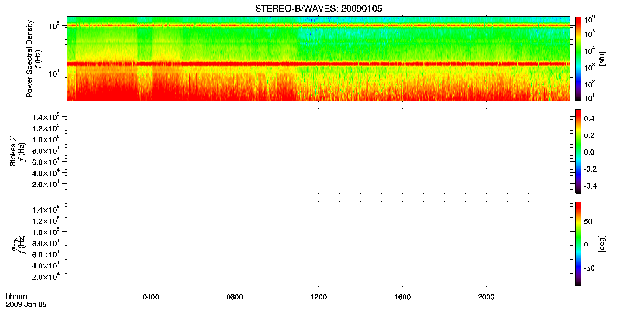Select the 1200 time tick label
637x328 pixels.
[x=318, y=297]
